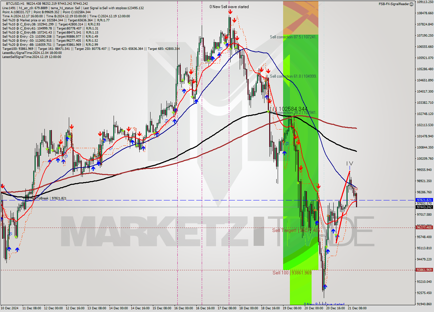Click the 'Sell %10 @ C_Entry38' info line
Viewport: 434px width, 312px height.
[51, 24]
